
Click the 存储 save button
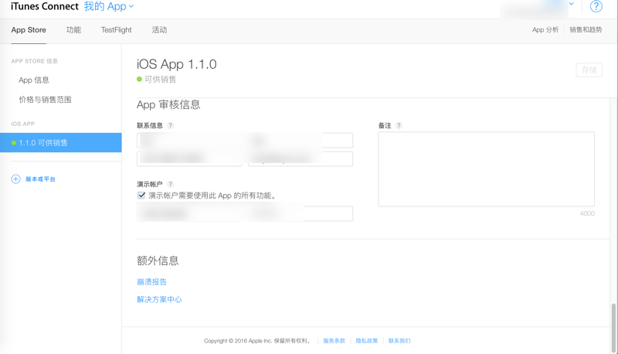coord(589,70)
